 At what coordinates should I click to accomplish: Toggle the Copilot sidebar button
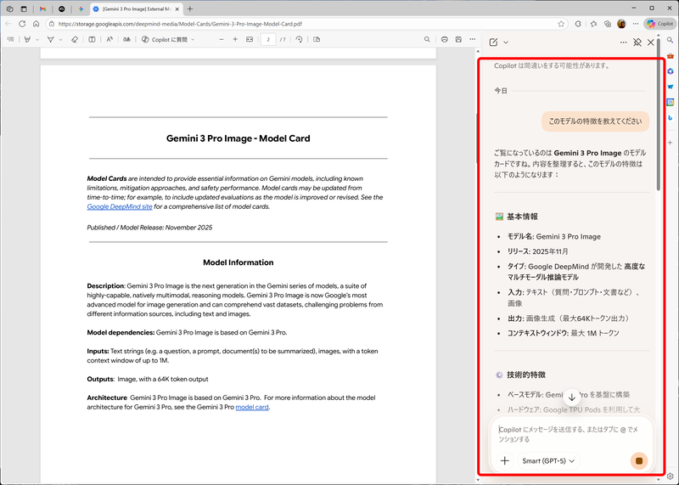click(x=659, y=24)
